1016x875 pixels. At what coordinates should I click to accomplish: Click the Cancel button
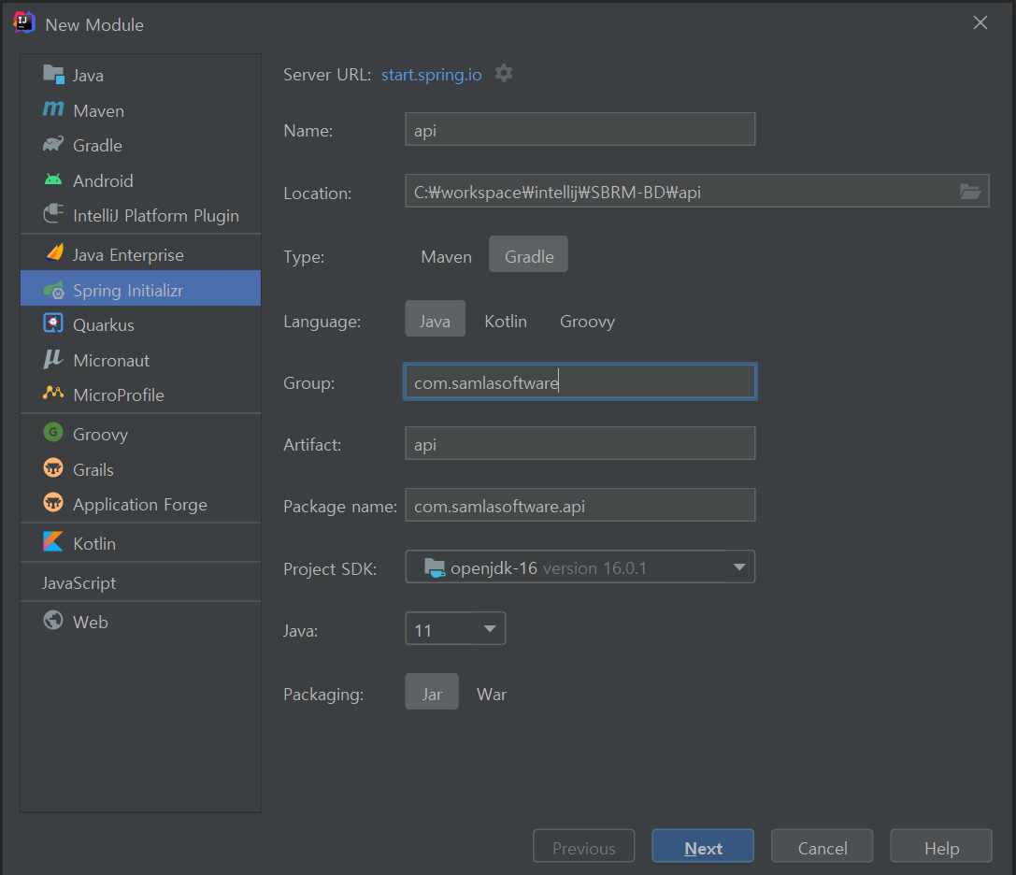[x=823, y=846]
